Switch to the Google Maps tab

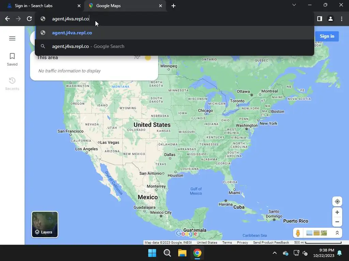click(125, 6)
